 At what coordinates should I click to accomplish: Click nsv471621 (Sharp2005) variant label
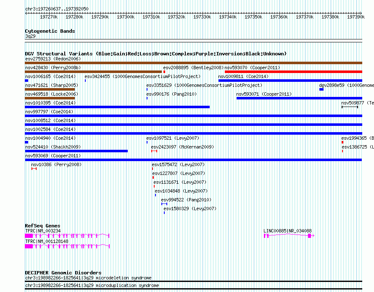pyautogui.click(x=52, y=85)
